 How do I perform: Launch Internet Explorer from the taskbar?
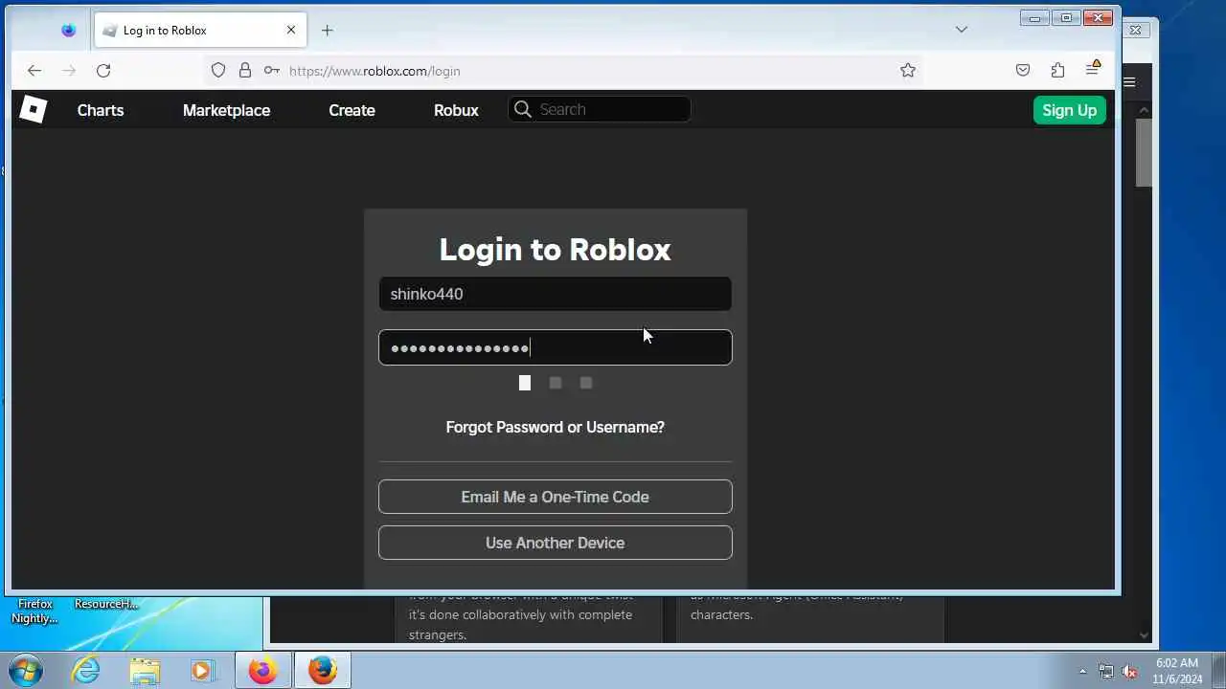pyautogui.click(x=86, y=670)
